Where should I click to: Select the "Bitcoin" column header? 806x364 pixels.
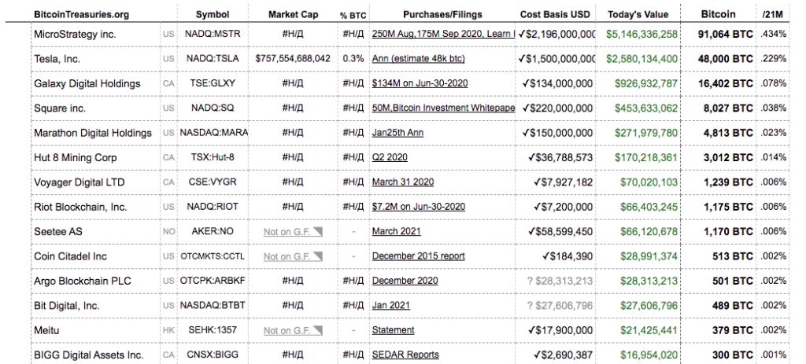pos(718,14)
